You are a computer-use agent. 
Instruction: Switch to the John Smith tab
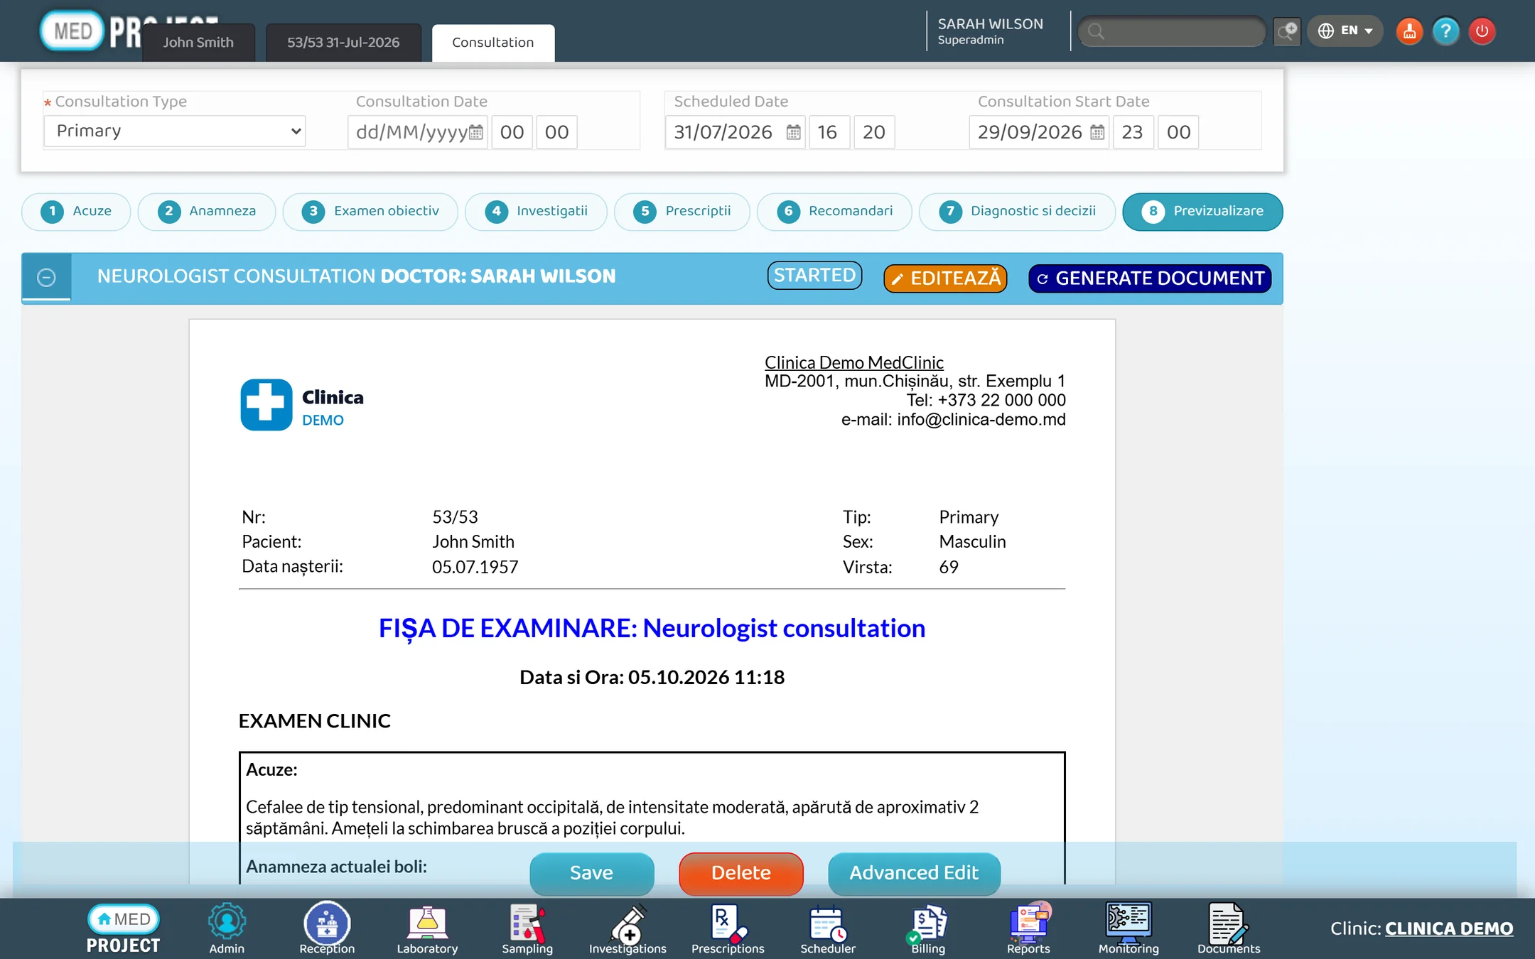[x=198, y=42]
